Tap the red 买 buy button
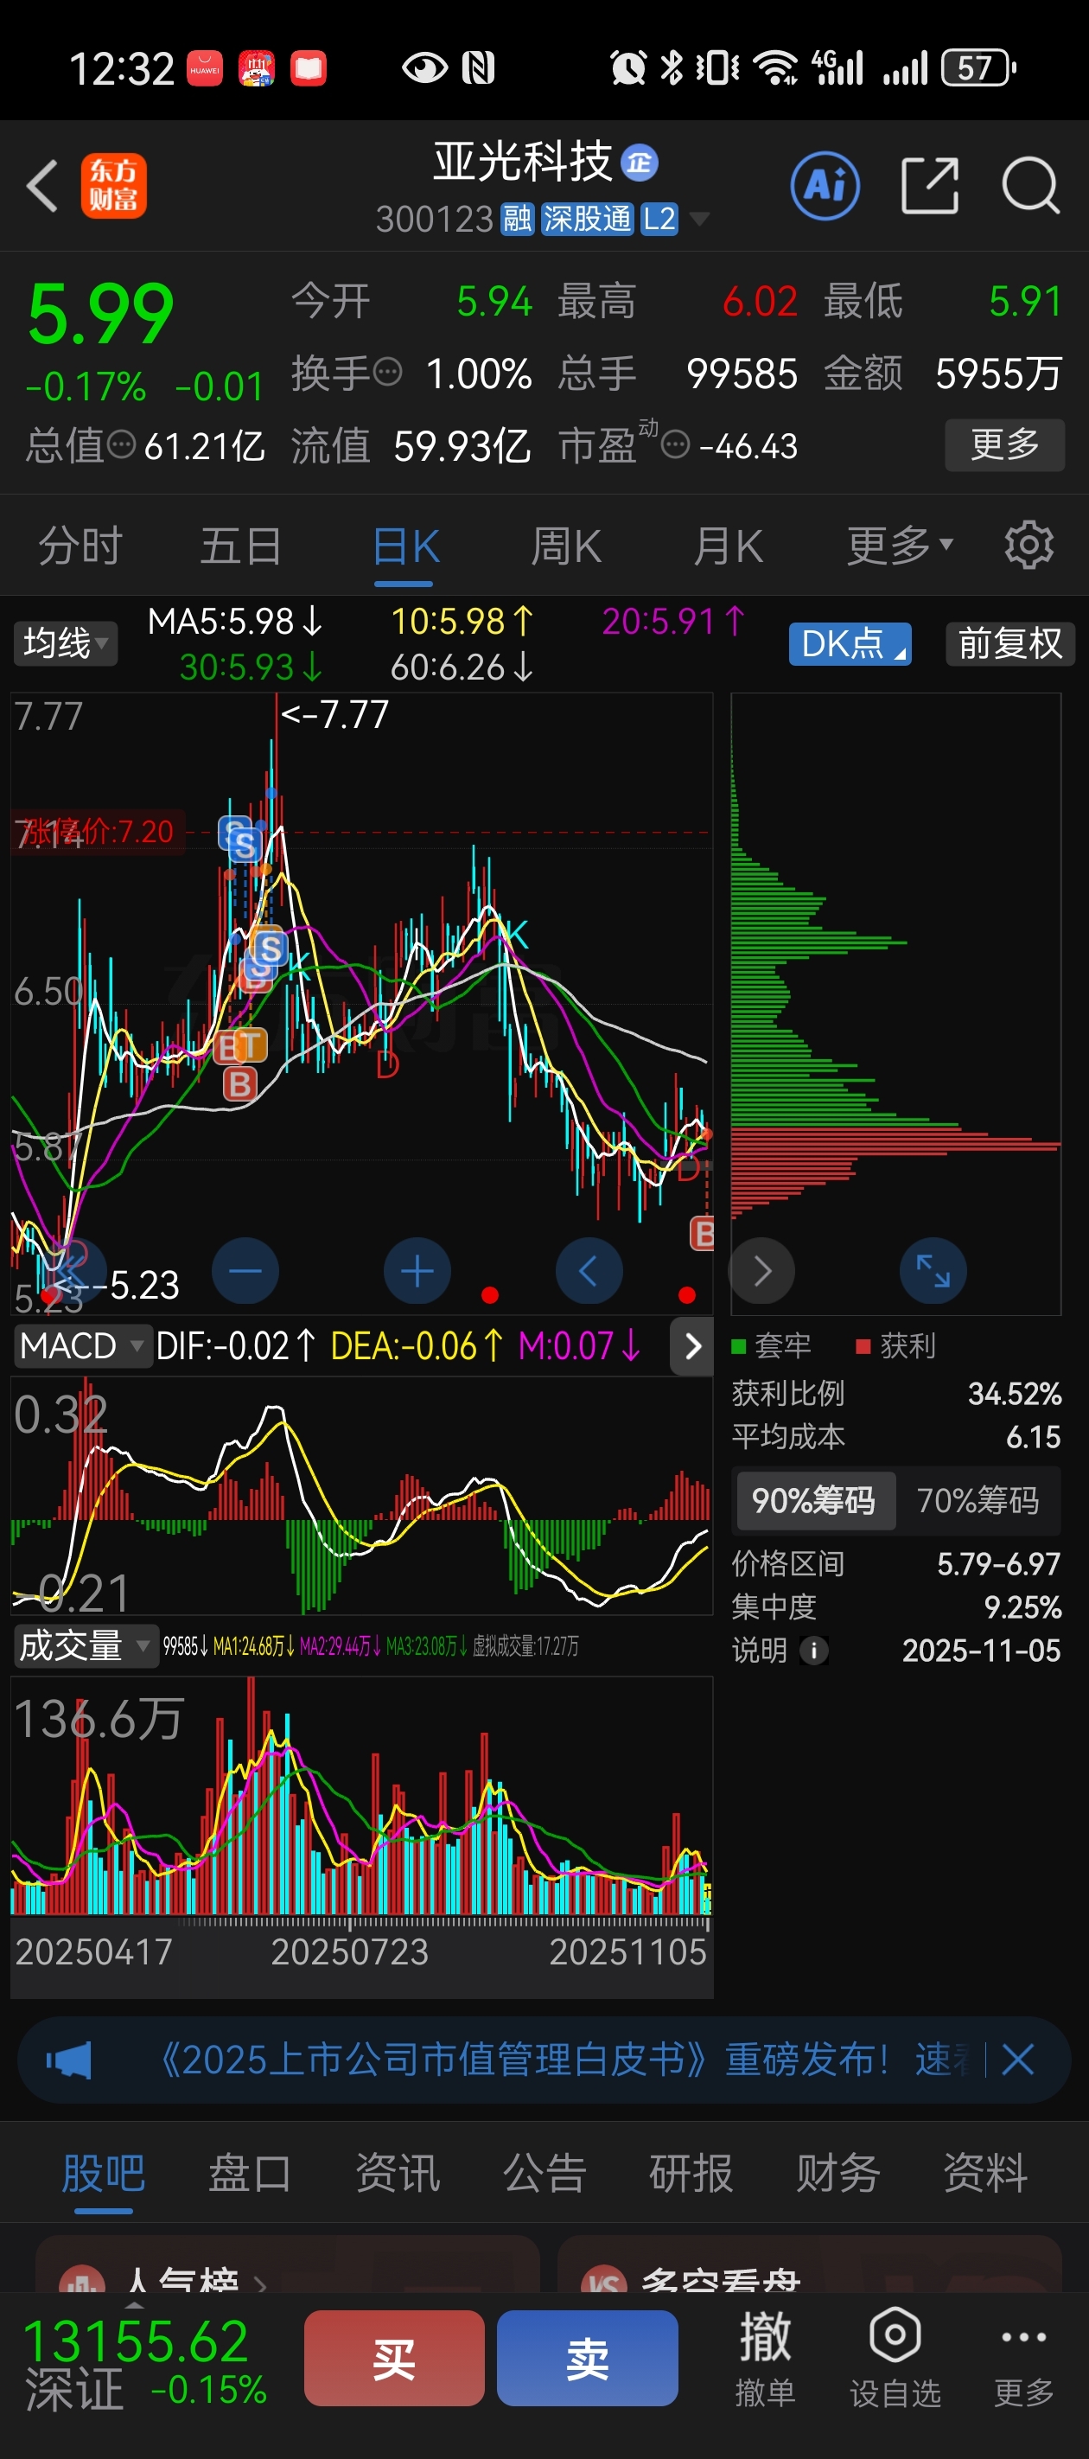1089x2459 pixels. [x=394, y=2358]
